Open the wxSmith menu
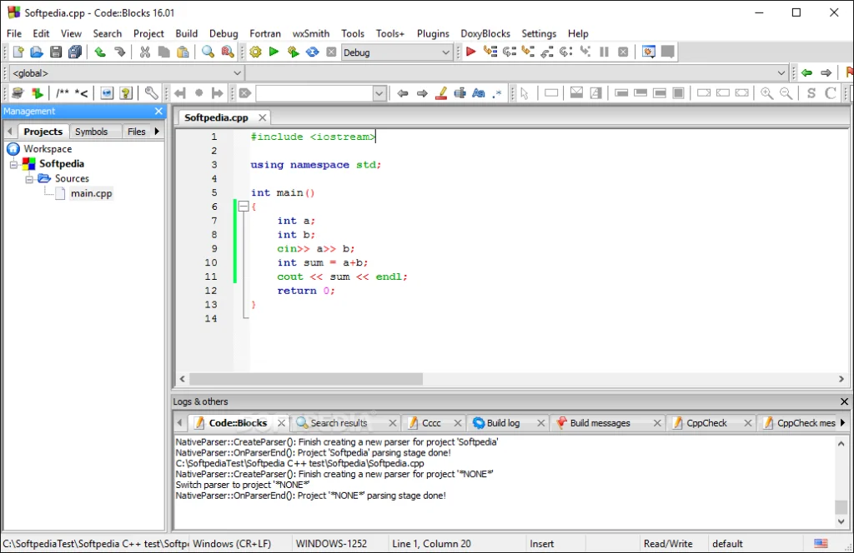This screenshot has height=553, width=854. (x=310, y=33)
